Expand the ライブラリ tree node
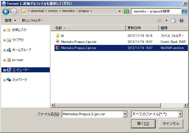 click(x=4, y=40)
